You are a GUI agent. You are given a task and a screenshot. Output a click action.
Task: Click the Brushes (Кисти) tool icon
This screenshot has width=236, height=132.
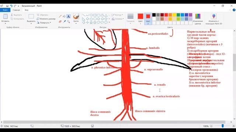76,16
